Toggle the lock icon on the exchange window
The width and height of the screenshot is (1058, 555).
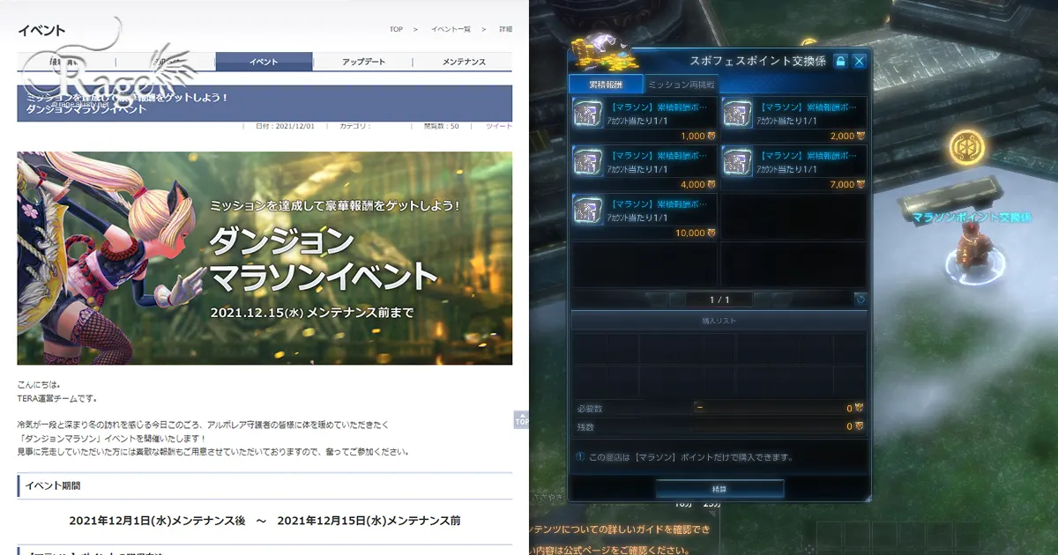pos(843,61)
